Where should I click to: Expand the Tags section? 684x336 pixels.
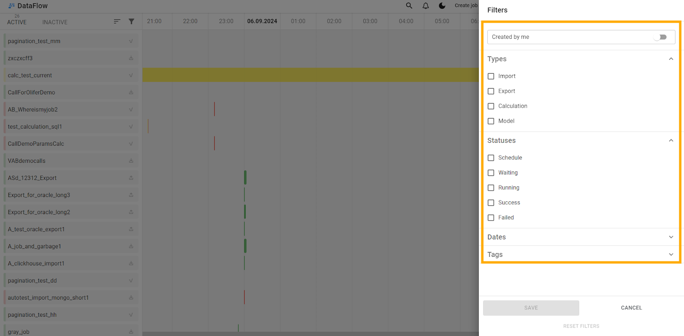[671, 255]
